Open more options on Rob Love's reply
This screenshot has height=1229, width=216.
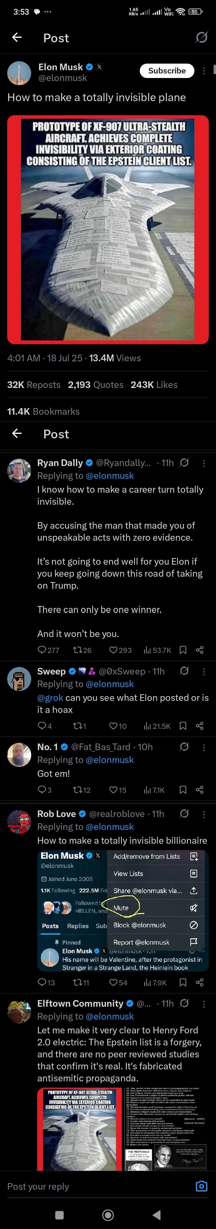click(204, 814)
